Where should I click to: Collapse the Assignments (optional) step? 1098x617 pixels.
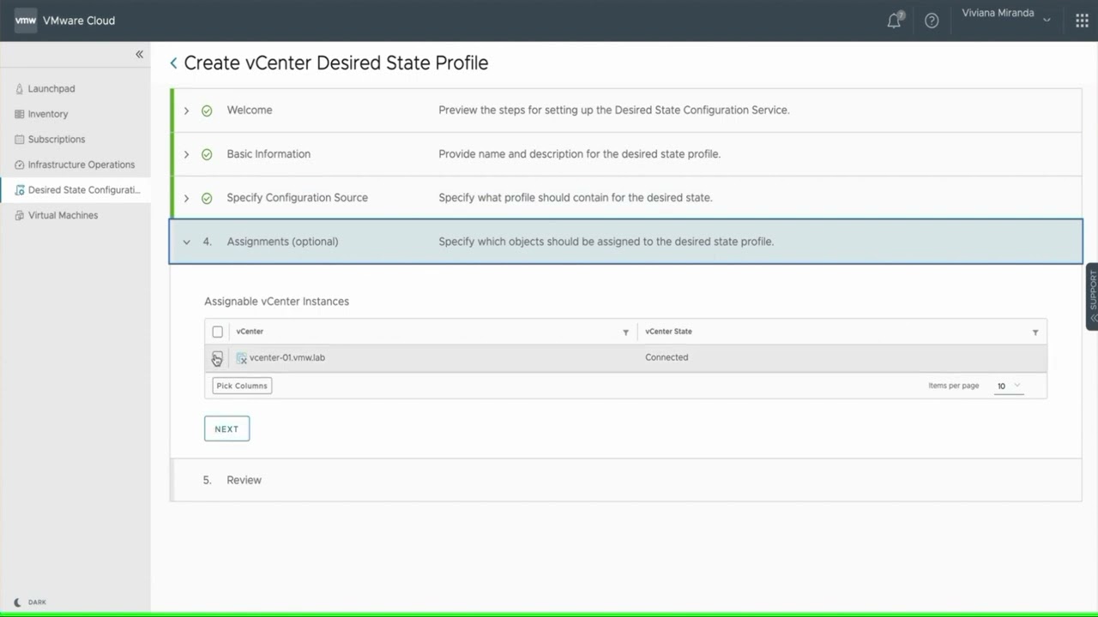click(x=186, y=242)
